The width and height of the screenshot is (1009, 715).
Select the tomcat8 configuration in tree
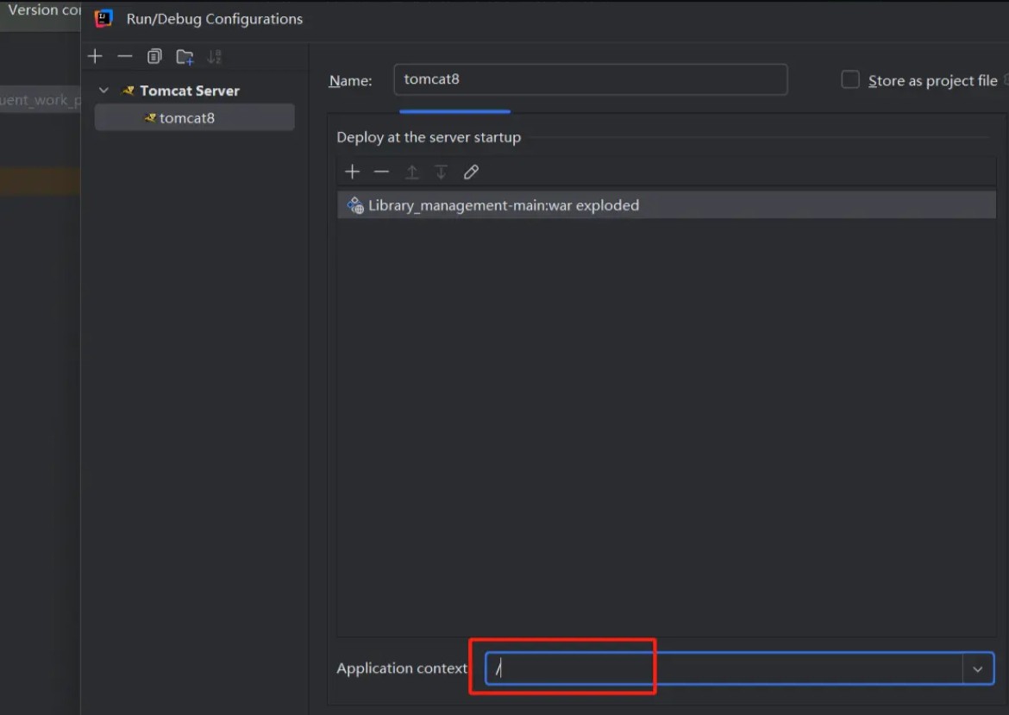pyautogui.click(x=186, y=118)
